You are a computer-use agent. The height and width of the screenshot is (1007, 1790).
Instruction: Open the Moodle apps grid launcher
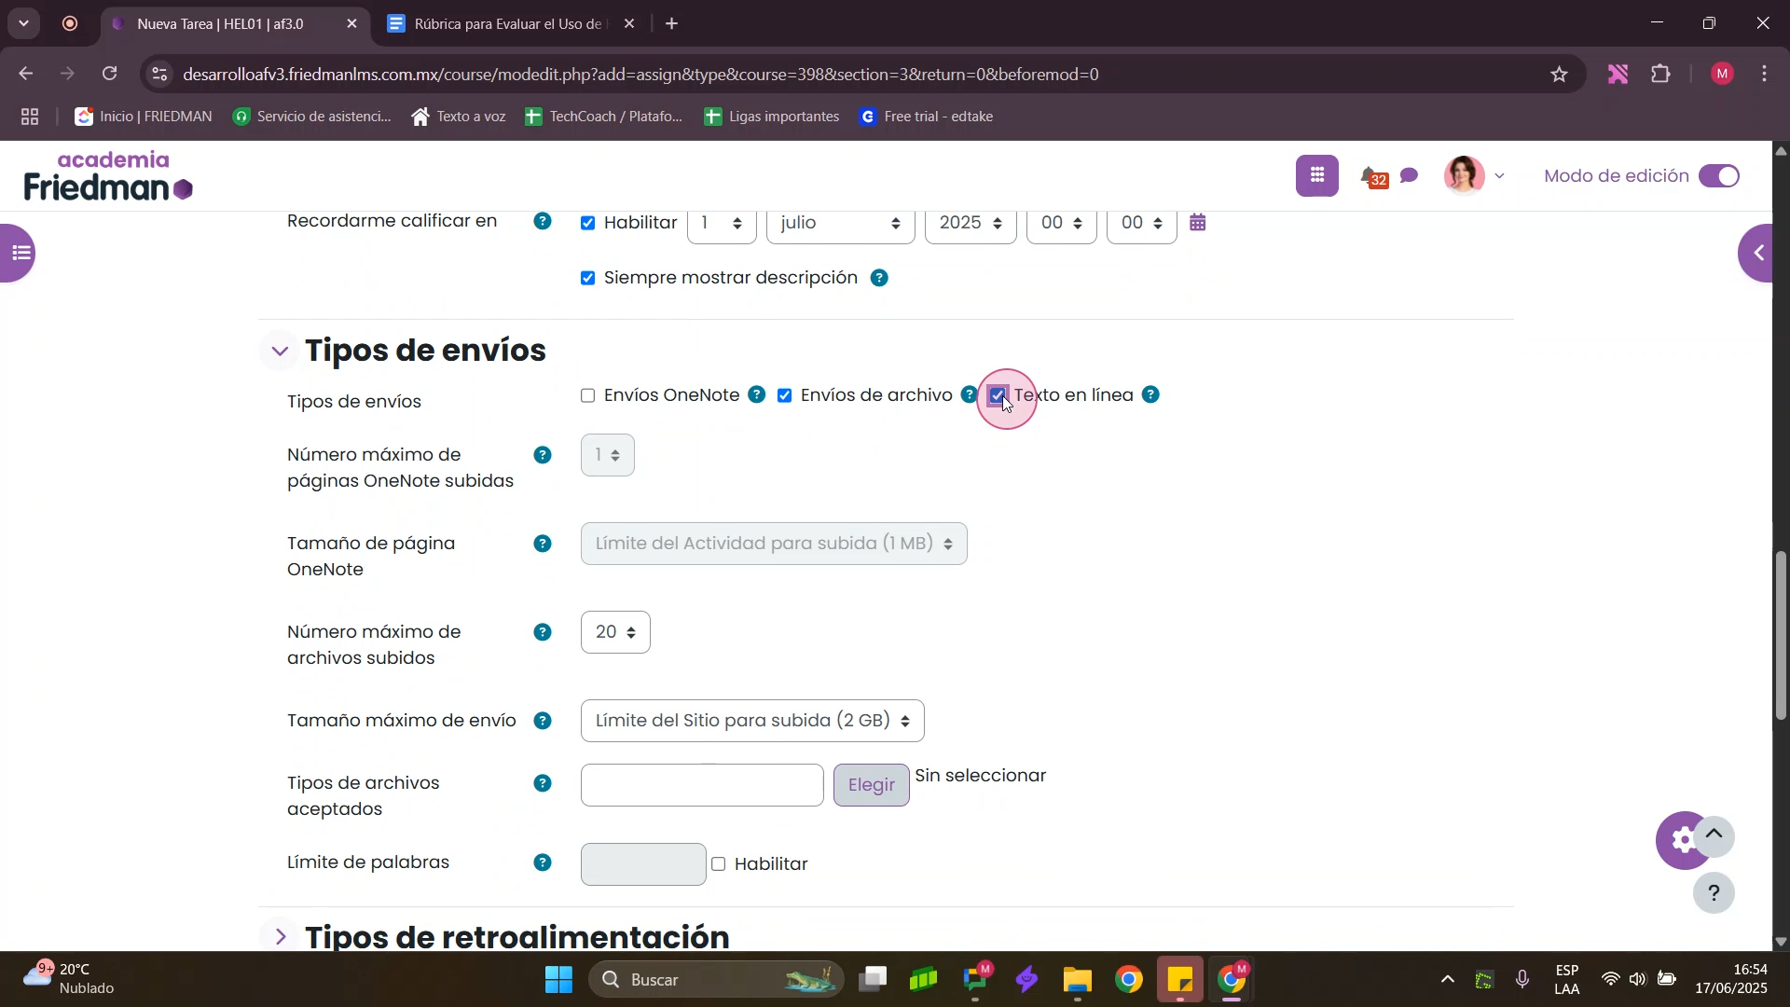pos(1317,175)
